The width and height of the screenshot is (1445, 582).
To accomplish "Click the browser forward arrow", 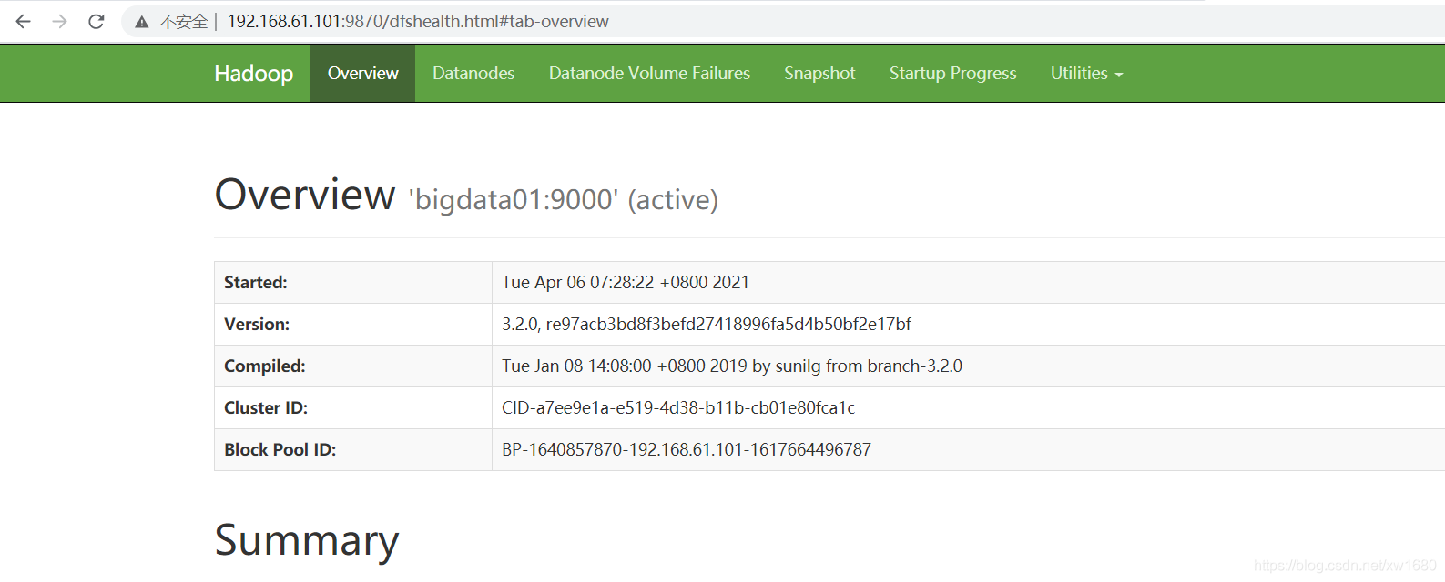I will (60, 21).
